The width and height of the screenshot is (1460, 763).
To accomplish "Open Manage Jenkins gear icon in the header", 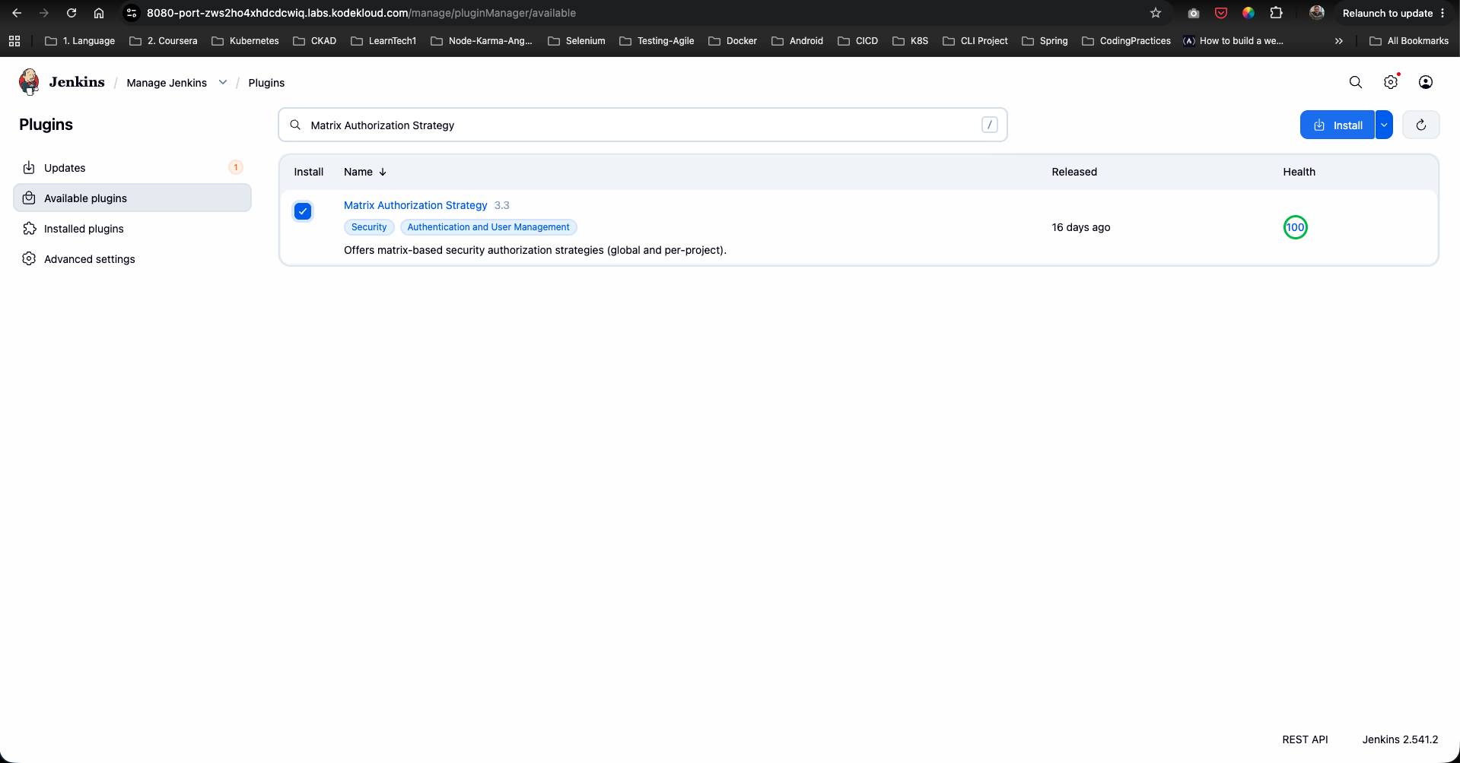I will (x=1391, y=82).
